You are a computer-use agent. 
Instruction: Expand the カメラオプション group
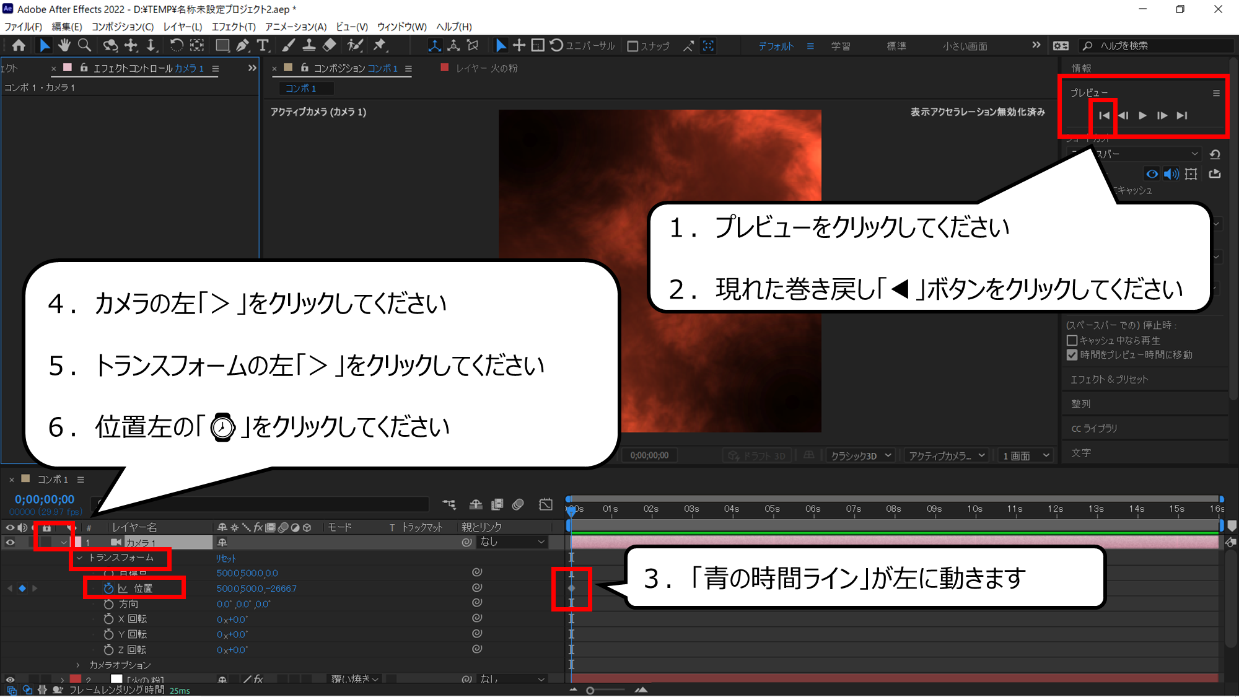(x=78, y=665)
